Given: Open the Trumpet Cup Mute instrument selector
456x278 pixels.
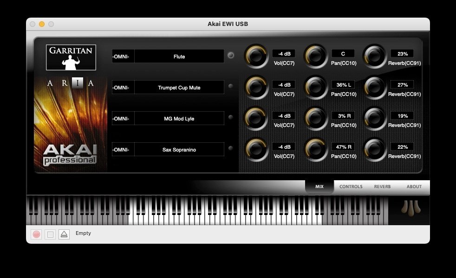Looking at the screenshot, I should 179,88.
